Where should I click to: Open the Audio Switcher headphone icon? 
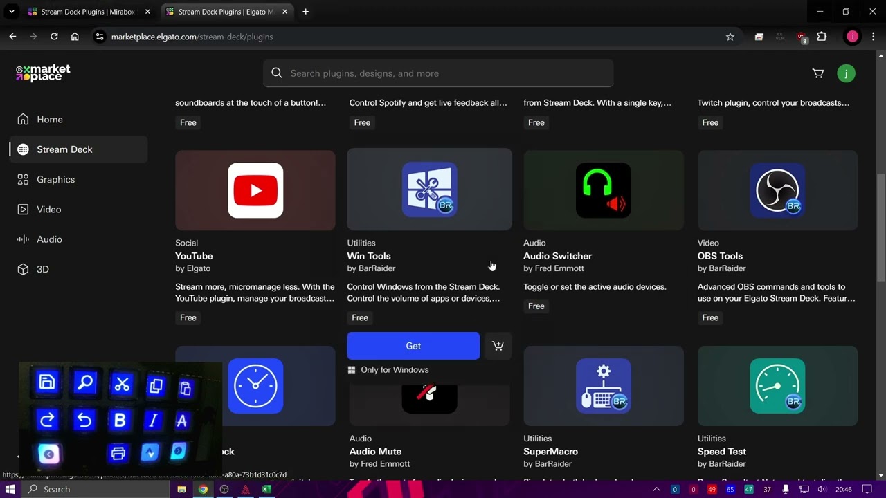click(604, 190)
